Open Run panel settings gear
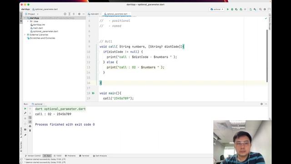 click(262, 104)
